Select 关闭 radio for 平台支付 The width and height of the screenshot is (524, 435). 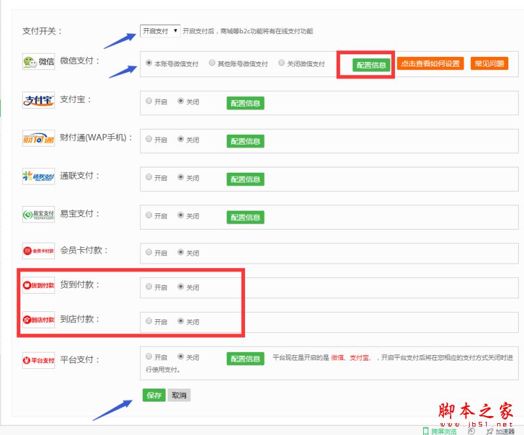click(181, 357)
